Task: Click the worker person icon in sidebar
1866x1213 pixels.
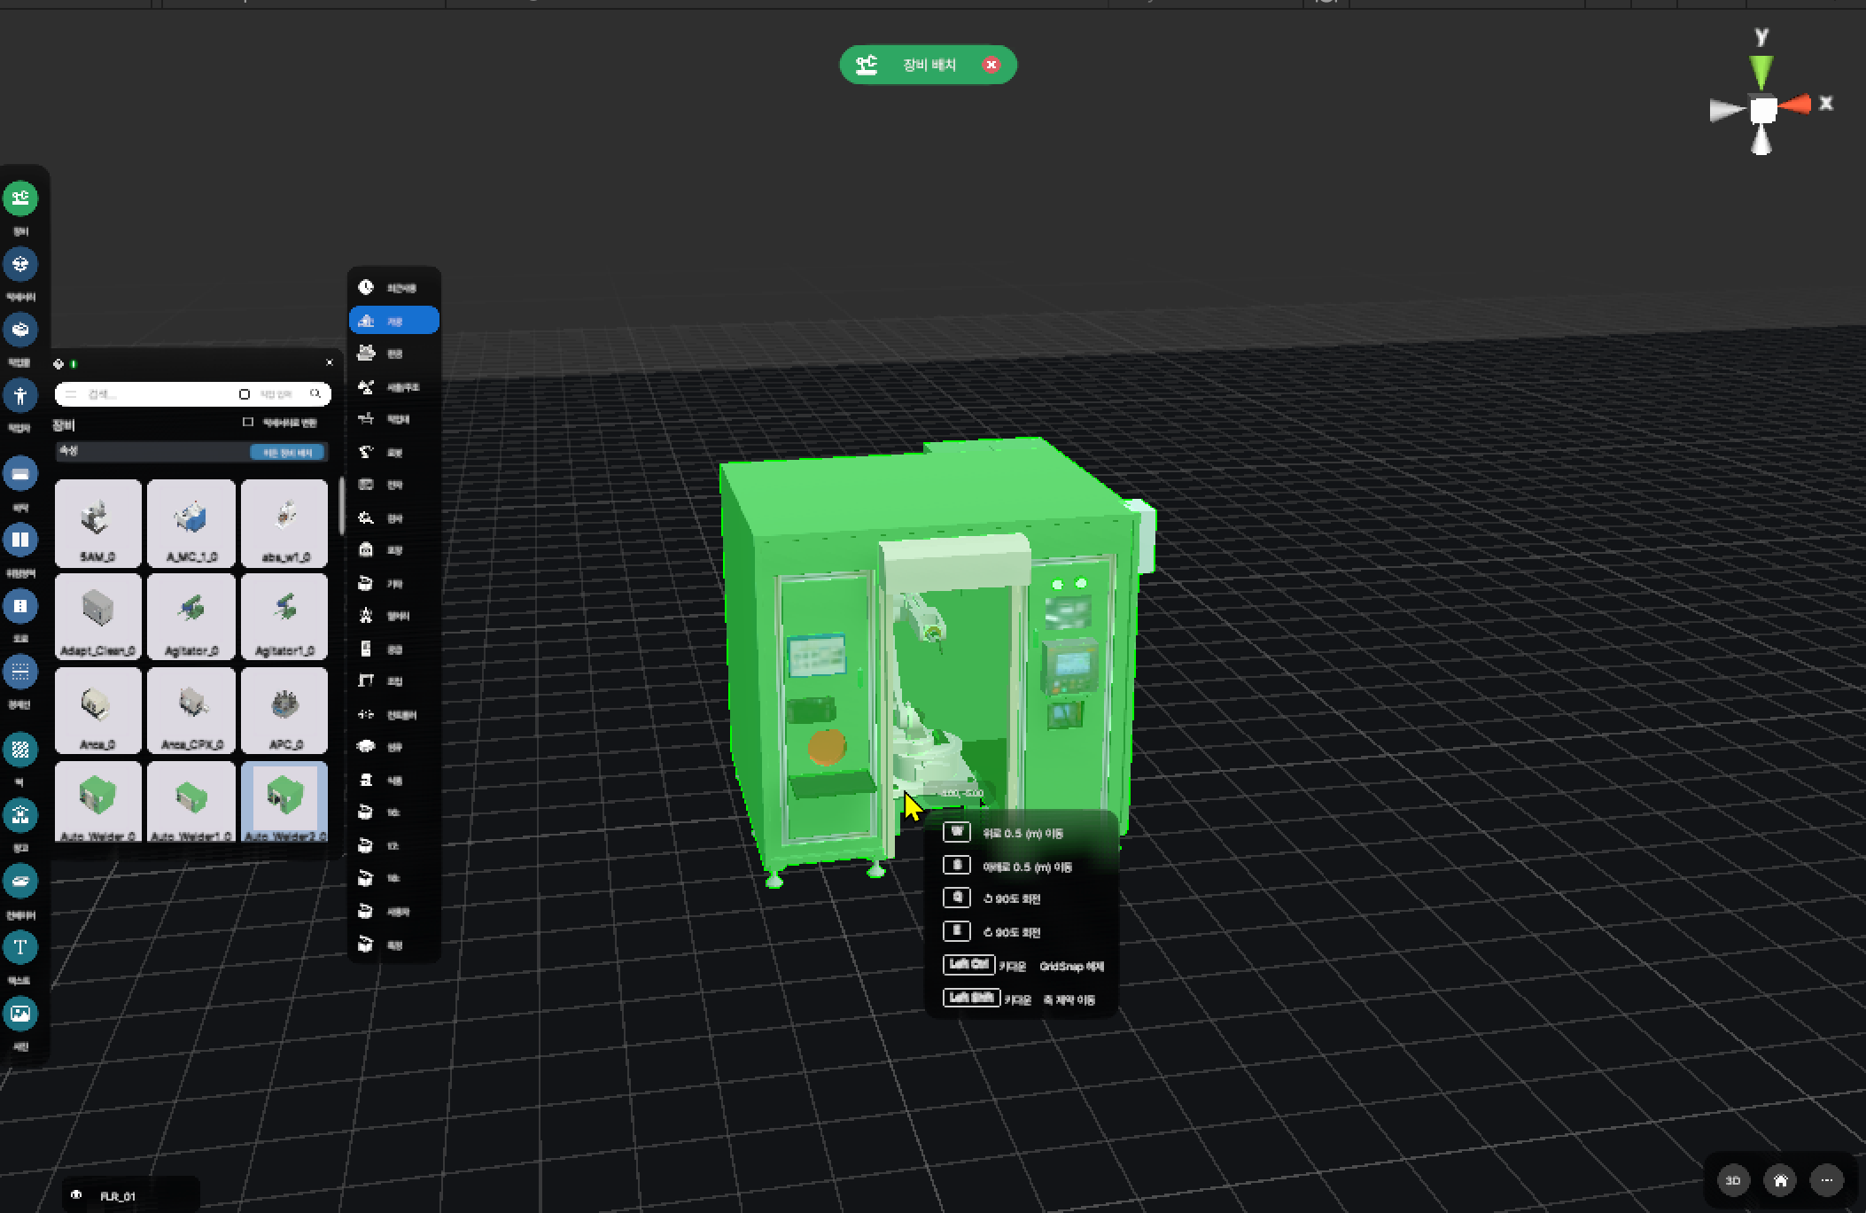Action: (20, 395)
